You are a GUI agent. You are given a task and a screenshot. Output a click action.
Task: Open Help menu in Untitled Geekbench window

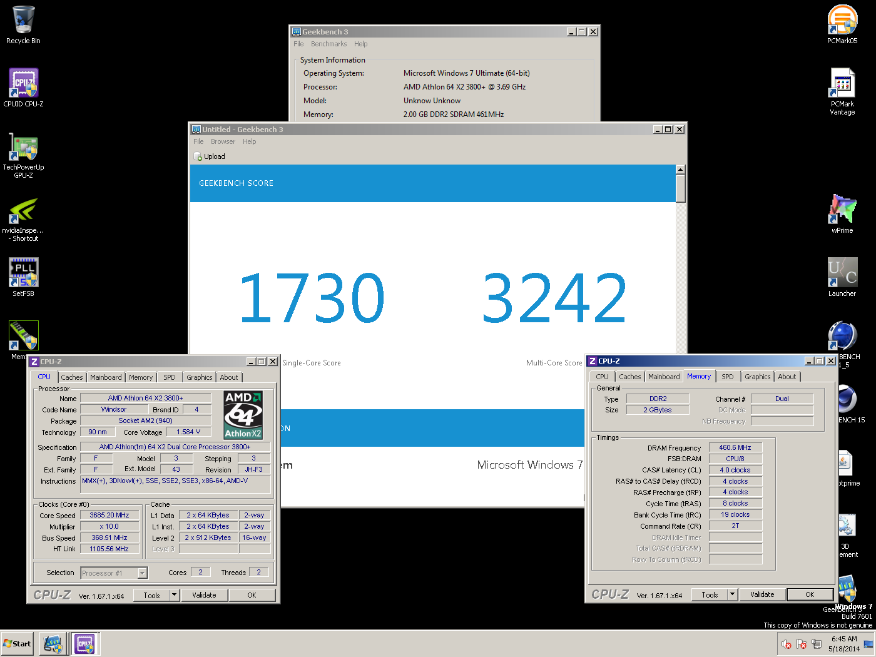pos(250,141)
